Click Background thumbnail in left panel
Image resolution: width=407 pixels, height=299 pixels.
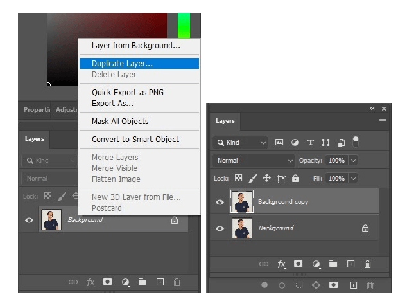click(51, 220)
